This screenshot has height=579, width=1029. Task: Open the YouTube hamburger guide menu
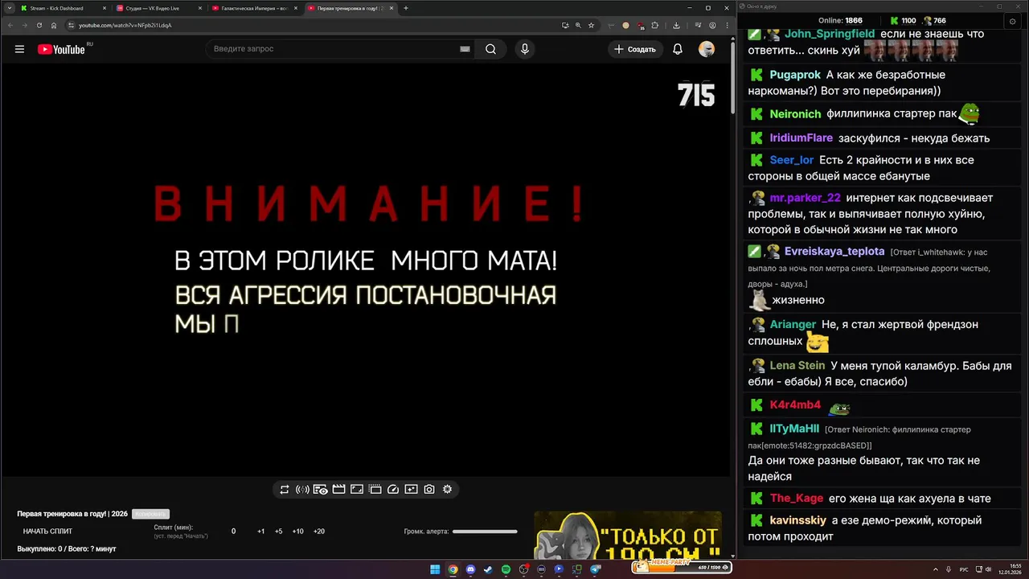pyautogui.click(x=19, y=49)
